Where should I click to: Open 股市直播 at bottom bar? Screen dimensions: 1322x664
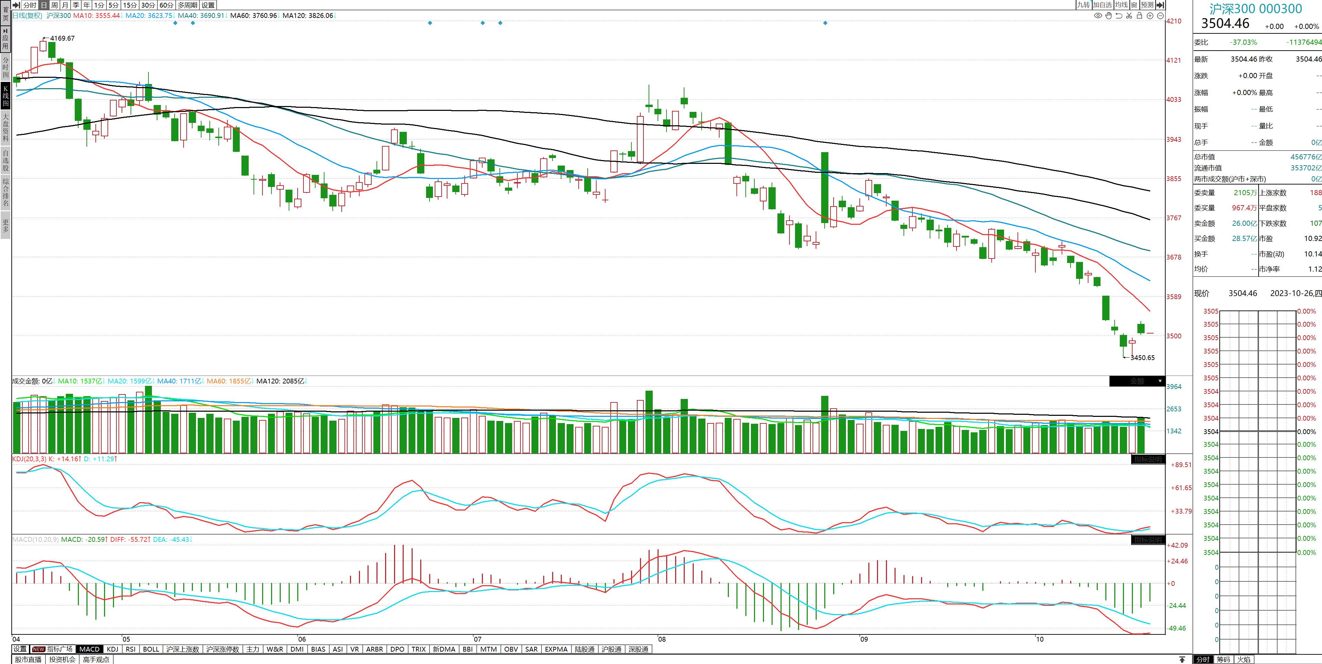click(x=28, y=660)
